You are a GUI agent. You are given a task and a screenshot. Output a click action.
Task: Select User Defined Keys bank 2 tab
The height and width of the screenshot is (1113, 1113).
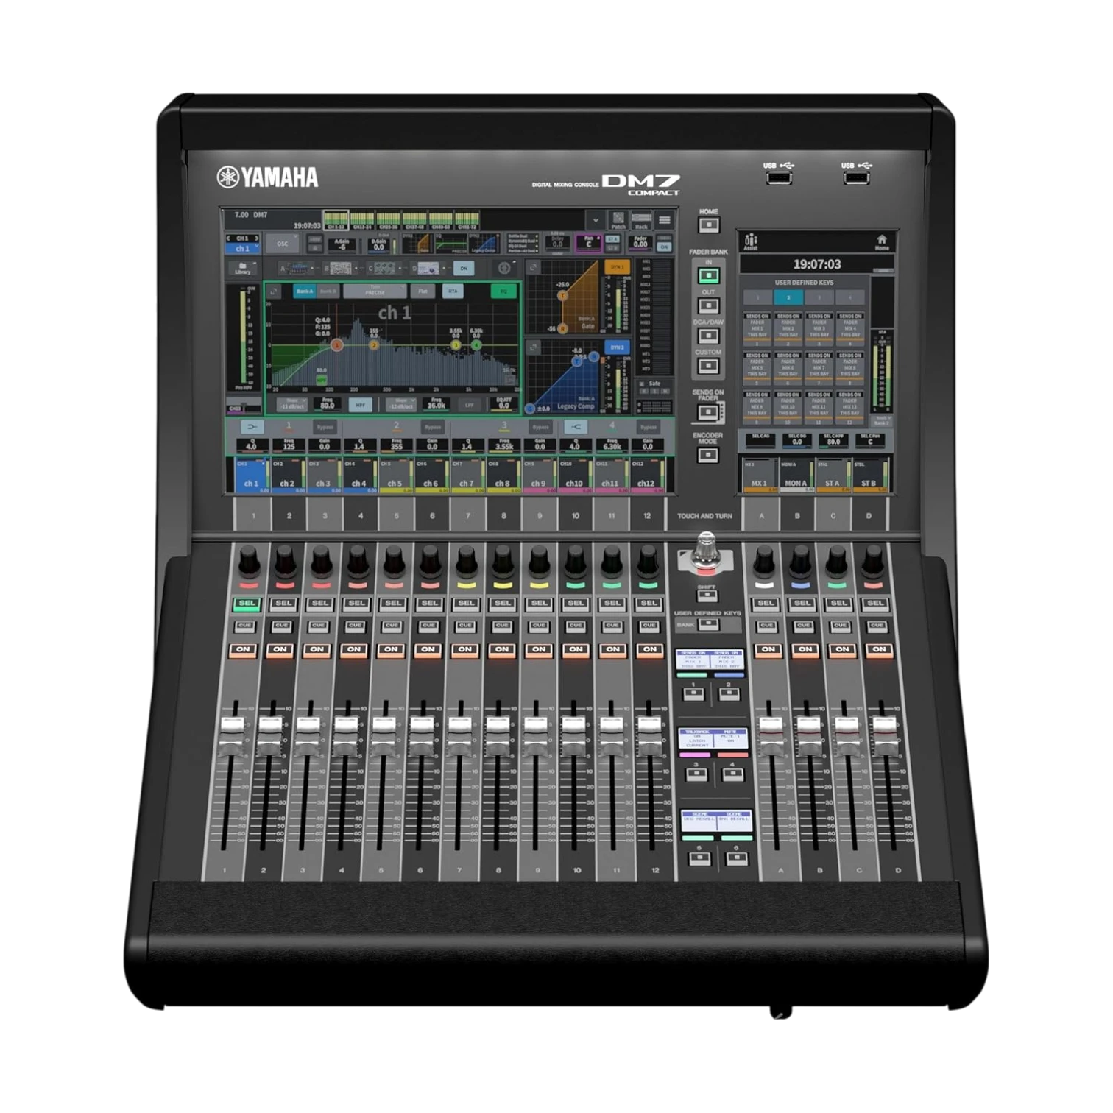tap(788, 297)
